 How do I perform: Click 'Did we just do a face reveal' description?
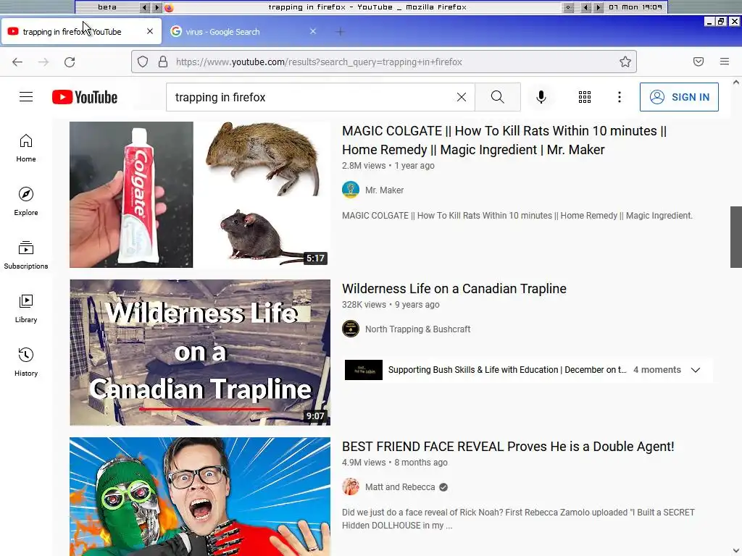tap(518, 518)
